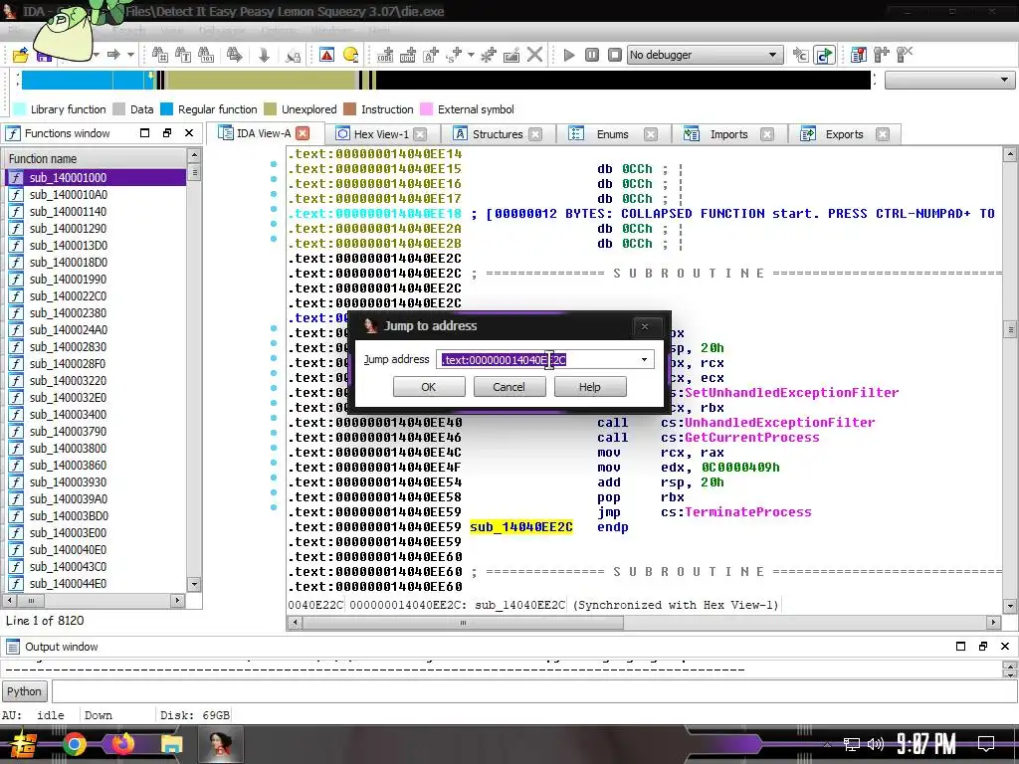Click the green arrow debugger icon
This screenshot has height=764, width=1019.
(x=824, y=55)
